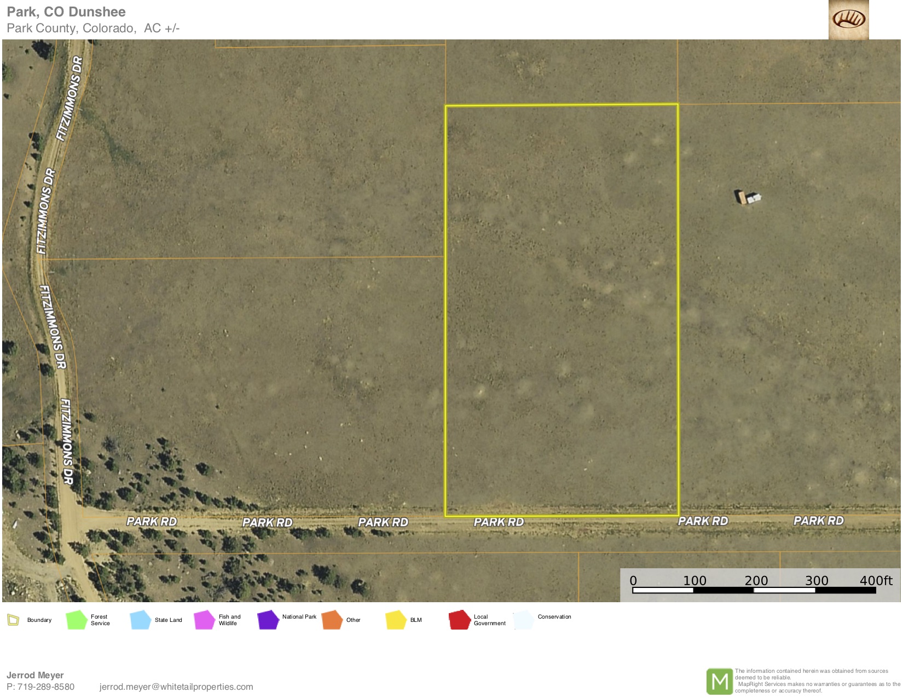
Task: Click the yellow BLM legend icon
Action: pos(396,620)
